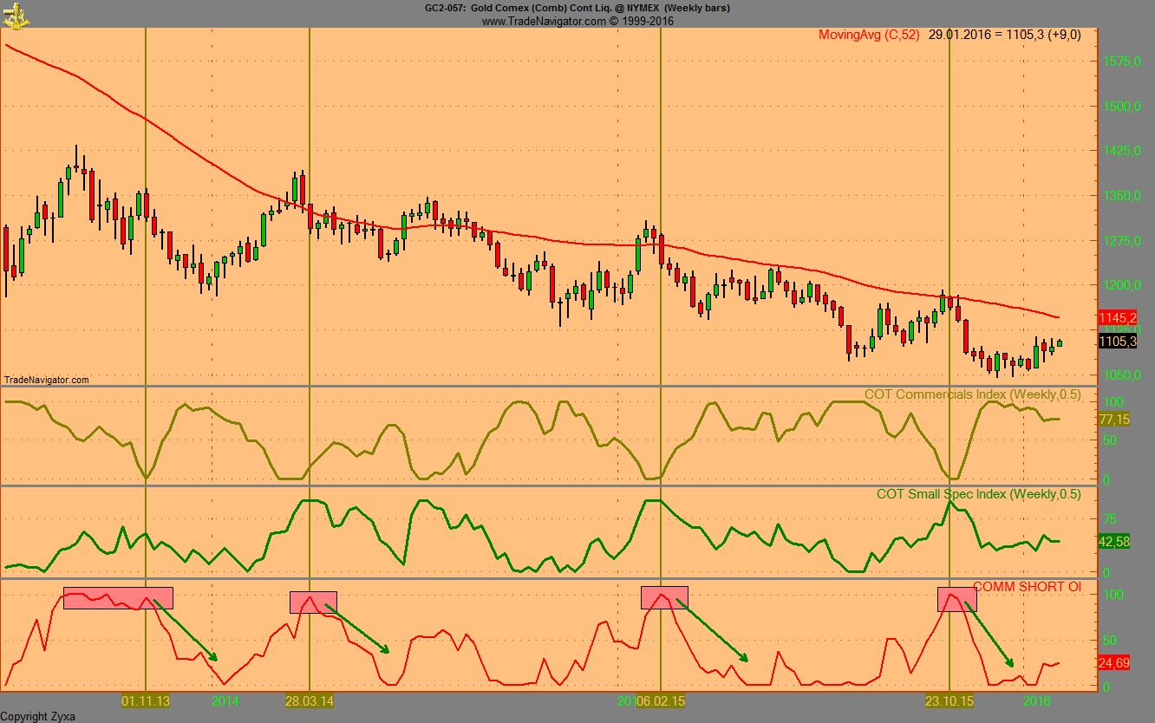Toggle the pink highlight box above 06.02.15
The width and height of the screenshot is (1155, 723).
664,596
